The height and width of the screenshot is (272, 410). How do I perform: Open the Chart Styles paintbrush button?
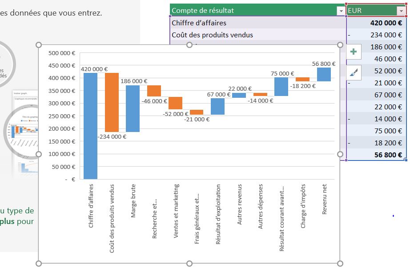(x=354, y=72)
